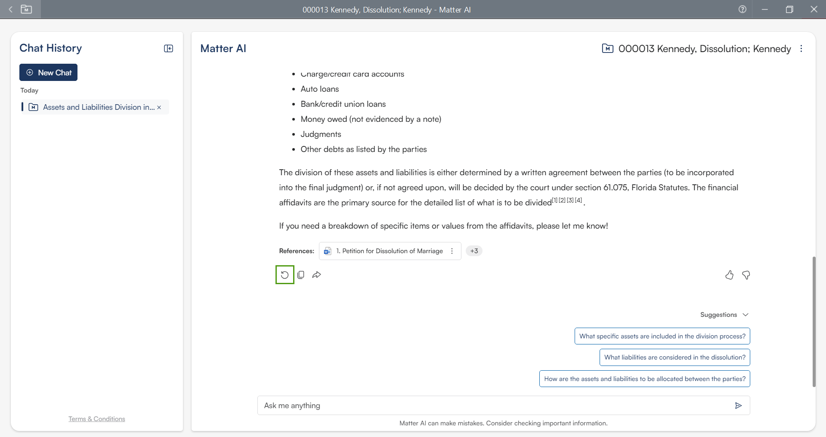Open the matter options three-dot menu

(x=801, y=49)
